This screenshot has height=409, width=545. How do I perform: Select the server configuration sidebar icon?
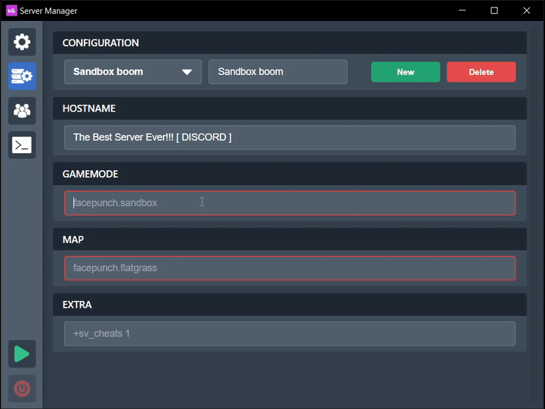tap(22, 76)
